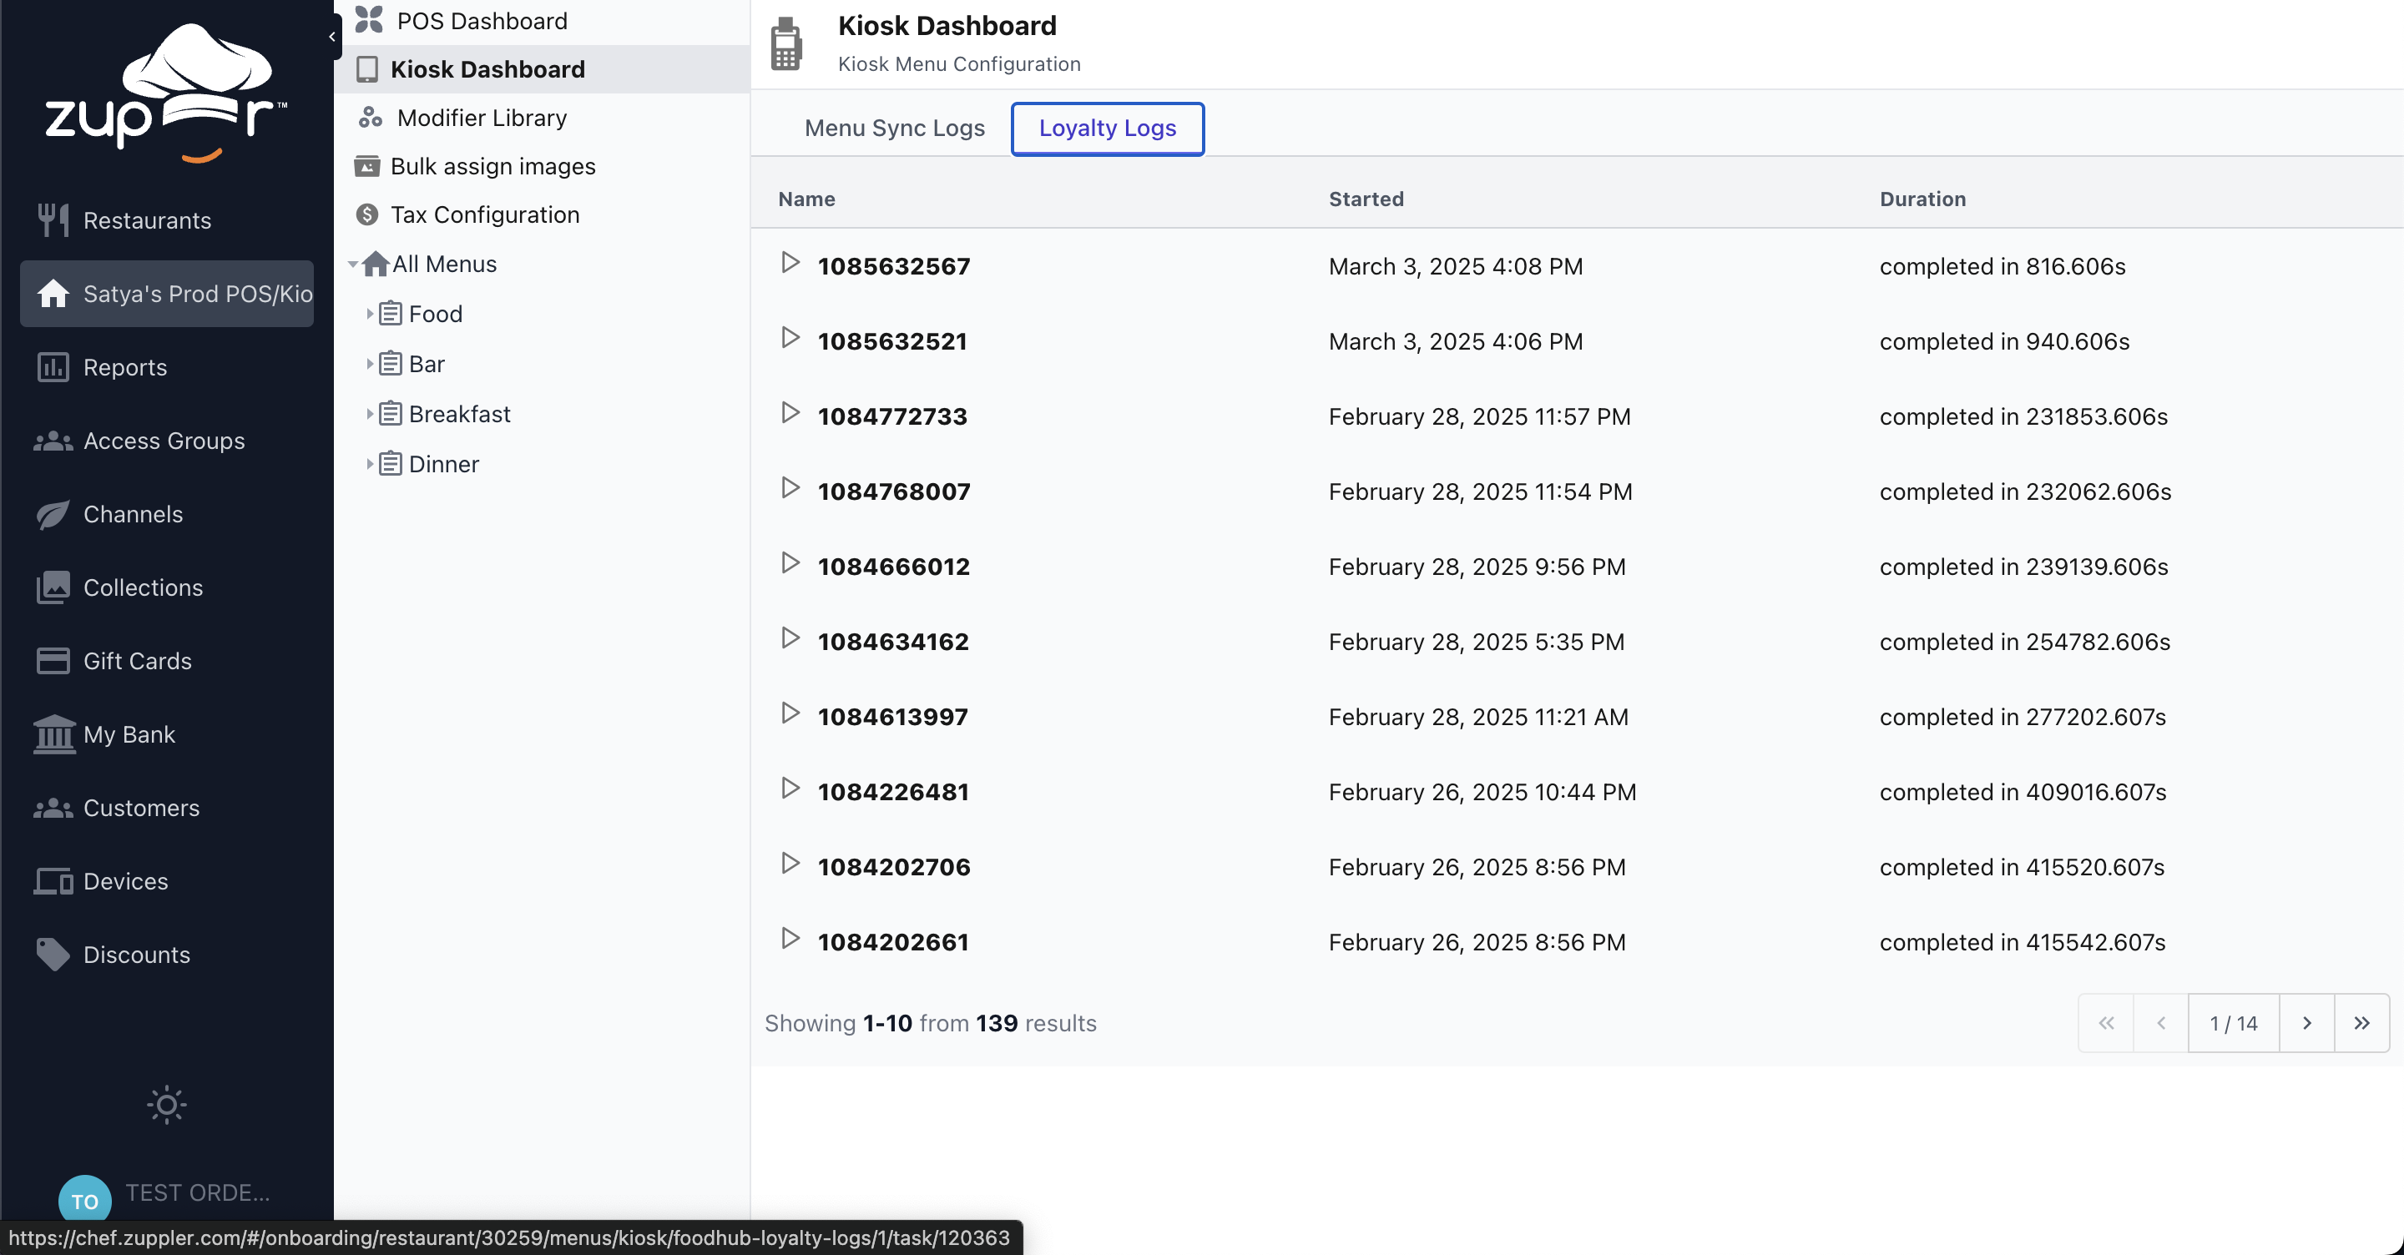This screenshot has height=1255, width=2404.
Task: Click the Channels leaf icon
Action: tap(53, 514)
